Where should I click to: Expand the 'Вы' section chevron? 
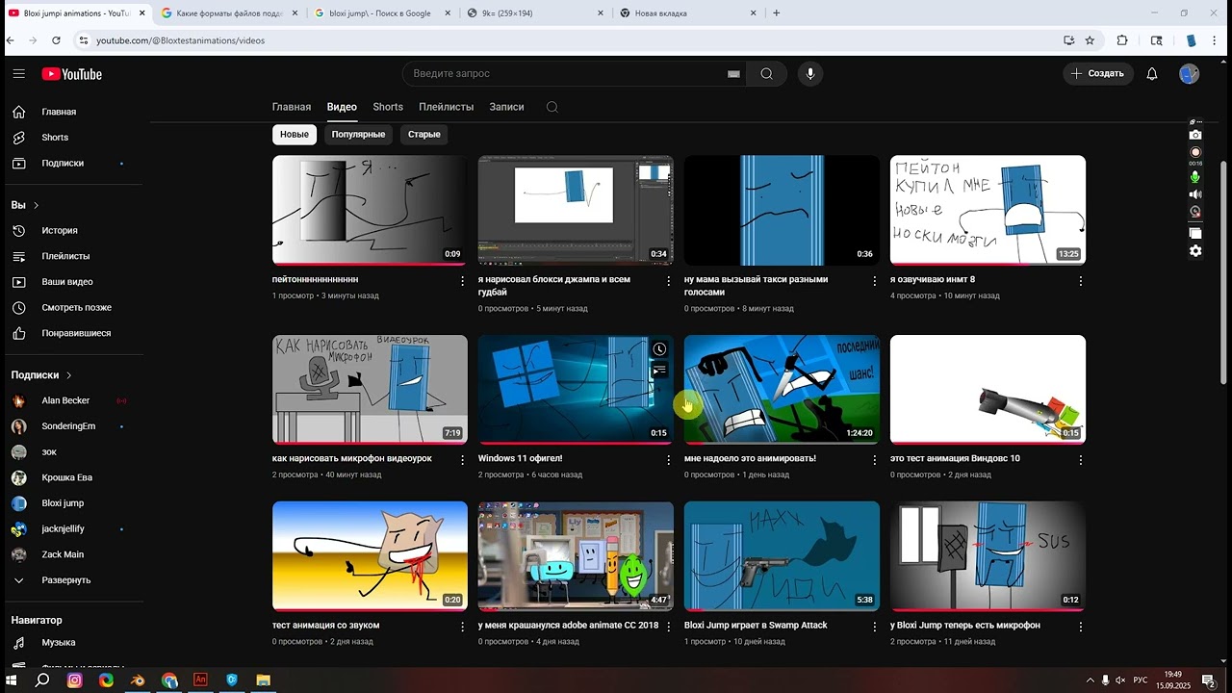37,205
